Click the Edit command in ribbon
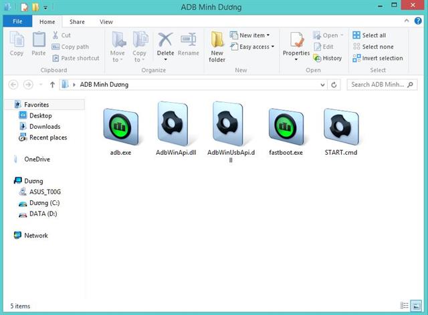Image resolution: width=428 pixels, height=315 pixels. click(x=323, y=47)
